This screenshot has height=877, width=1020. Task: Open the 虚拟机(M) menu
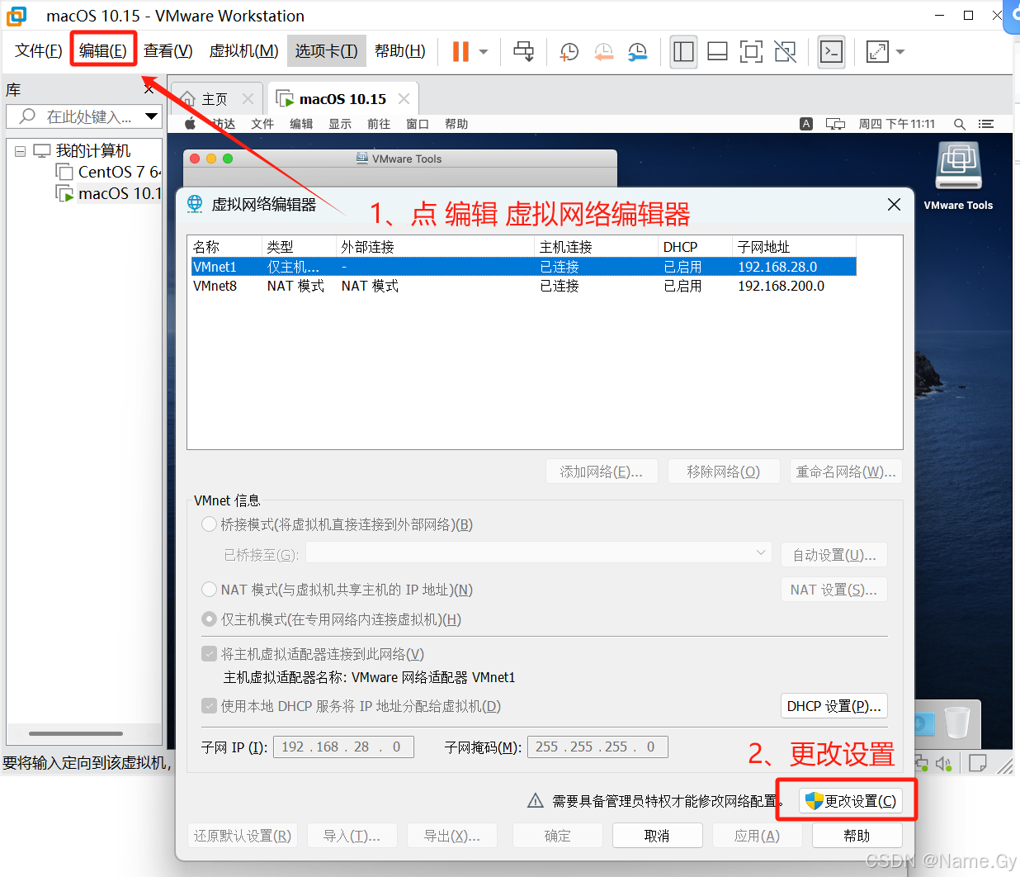click(244, 51)
